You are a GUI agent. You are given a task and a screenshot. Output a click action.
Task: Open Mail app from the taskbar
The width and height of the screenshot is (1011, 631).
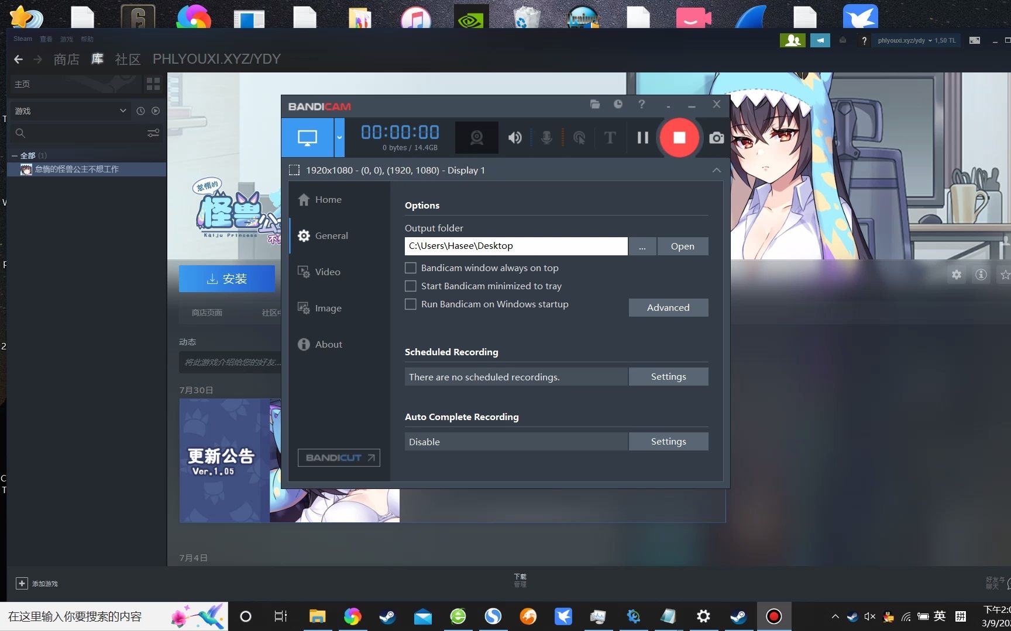[x=422, y=616]
